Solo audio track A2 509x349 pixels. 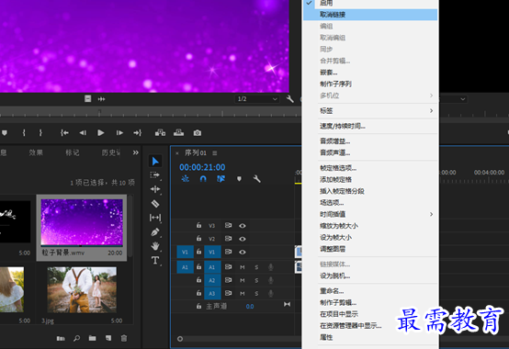(256, 280)
